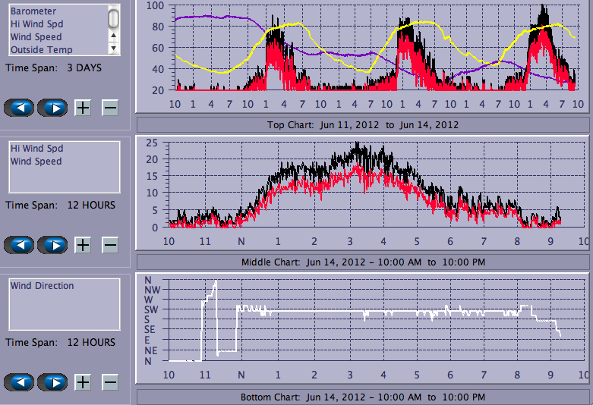Click the top sensor list's scrollbar thumb

pos(114,17)
